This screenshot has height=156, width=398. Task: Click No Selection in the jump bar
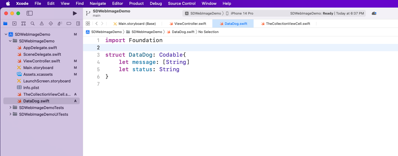click(208, 32)
